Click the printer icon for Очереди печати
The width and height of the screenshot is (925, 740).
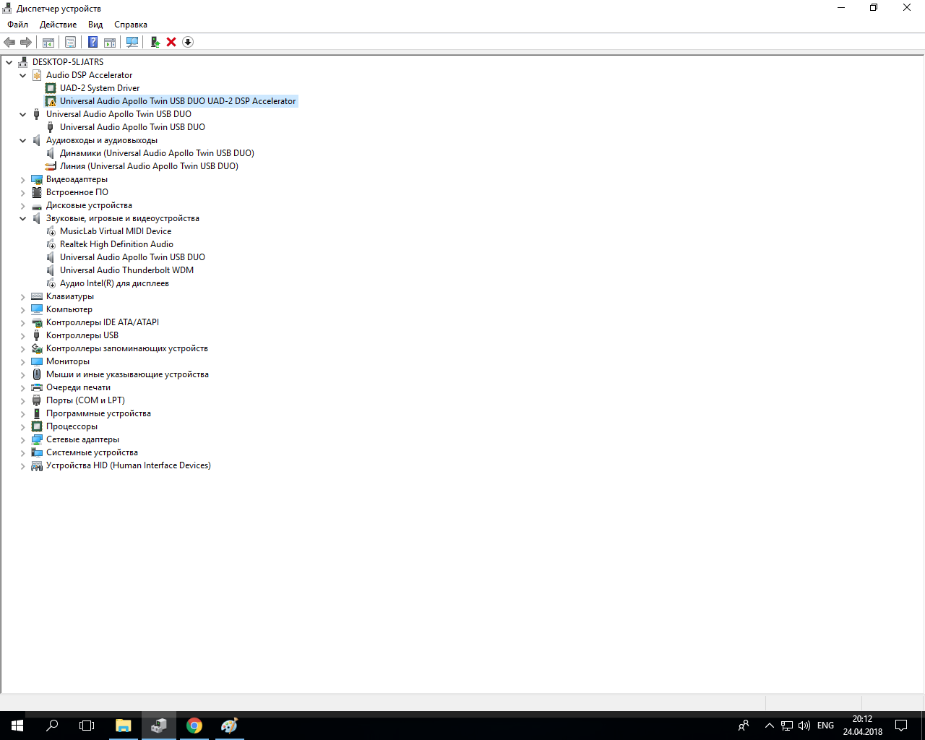pos(37,387)
